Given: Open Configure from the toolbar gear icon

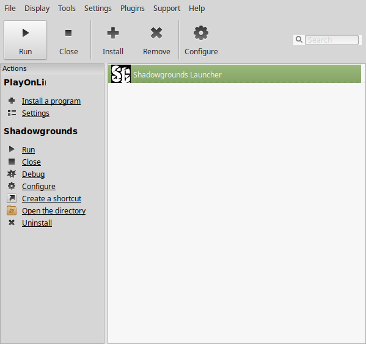Looking at the screenshot, I should click(x=201, y=40).
